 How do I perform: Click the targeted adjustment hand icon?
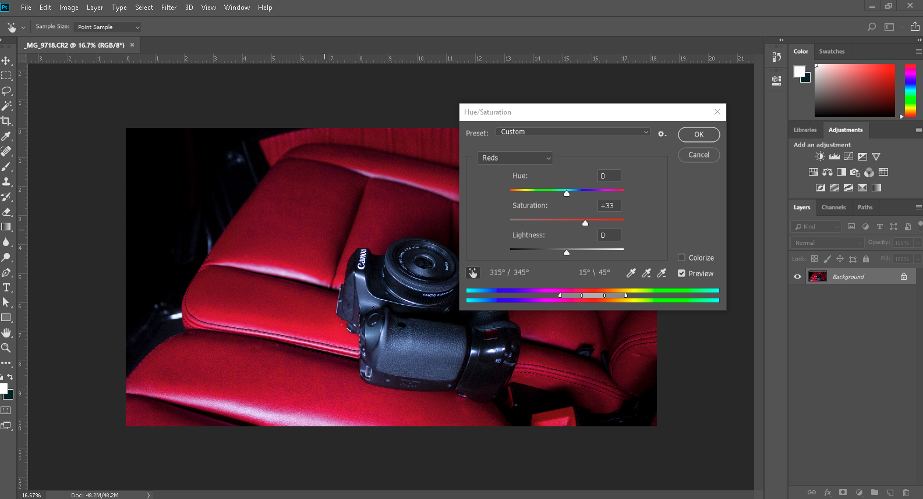coord(473,273)
